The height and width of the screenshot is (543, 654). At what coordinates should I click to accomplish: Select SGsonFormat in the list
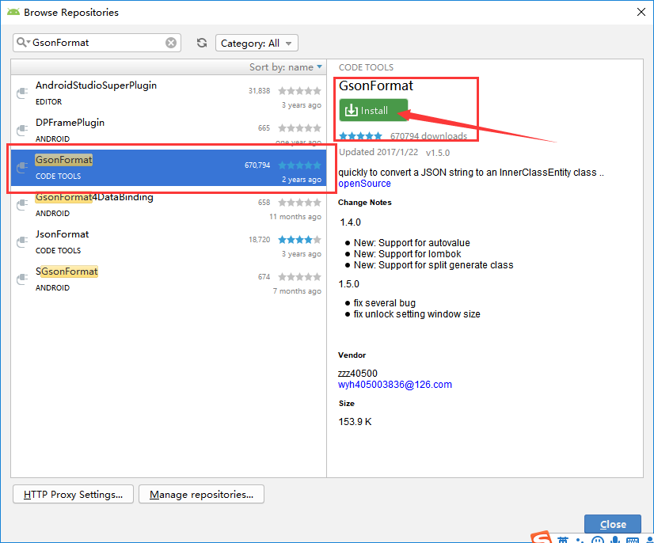(169, 279)
